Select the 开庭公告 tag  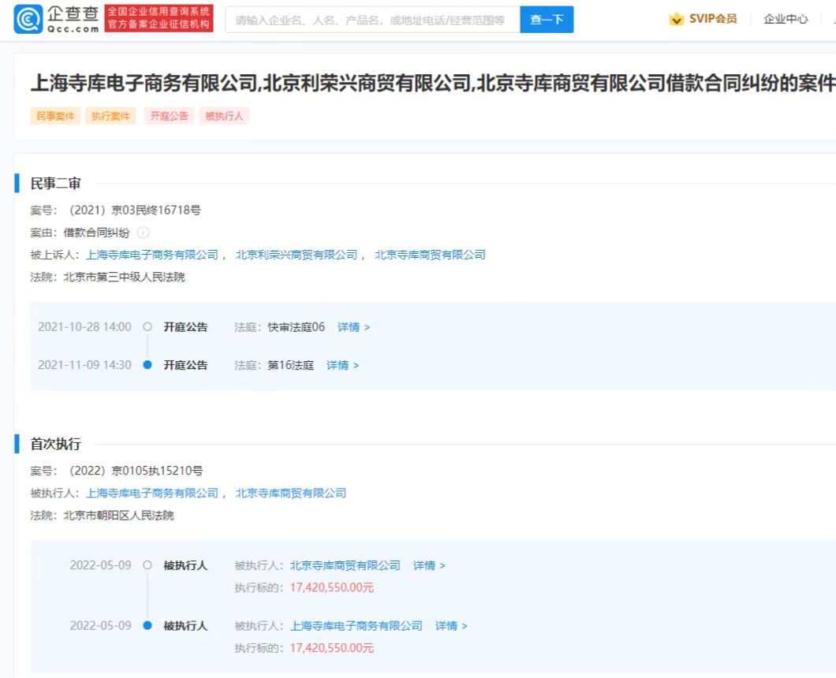pos(169,116)
